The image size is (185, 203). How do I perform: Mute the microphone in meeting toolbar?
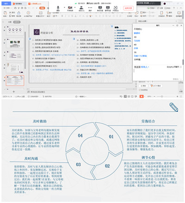point(58,7)
